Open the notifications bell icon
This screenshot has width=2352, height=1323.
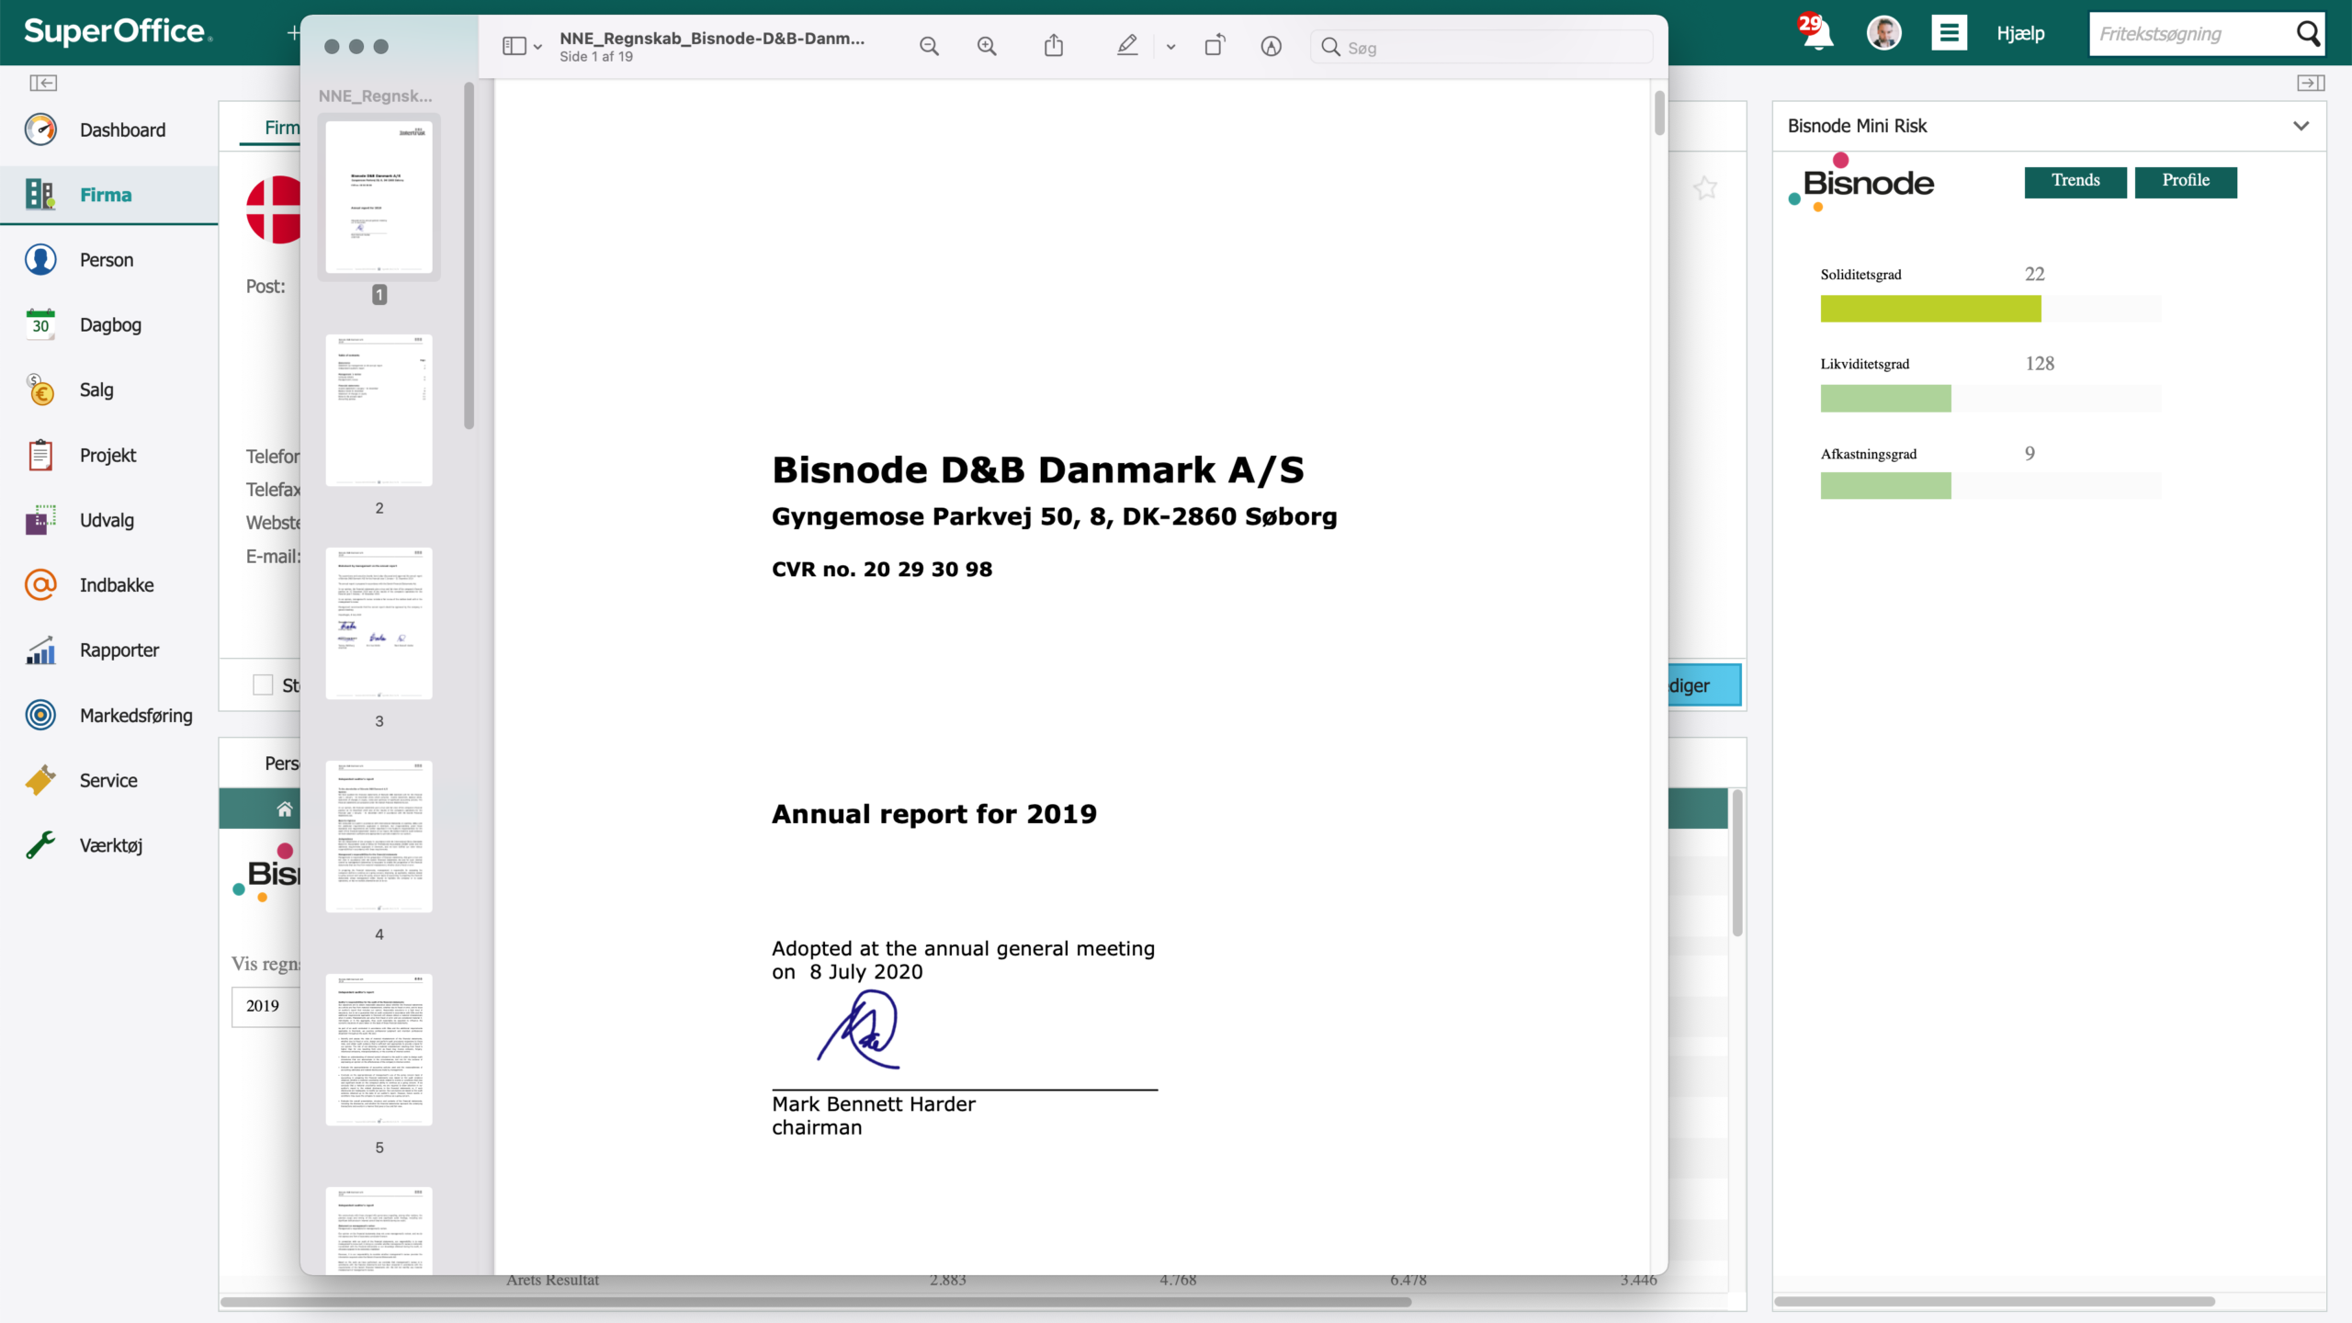[1816, 33]
